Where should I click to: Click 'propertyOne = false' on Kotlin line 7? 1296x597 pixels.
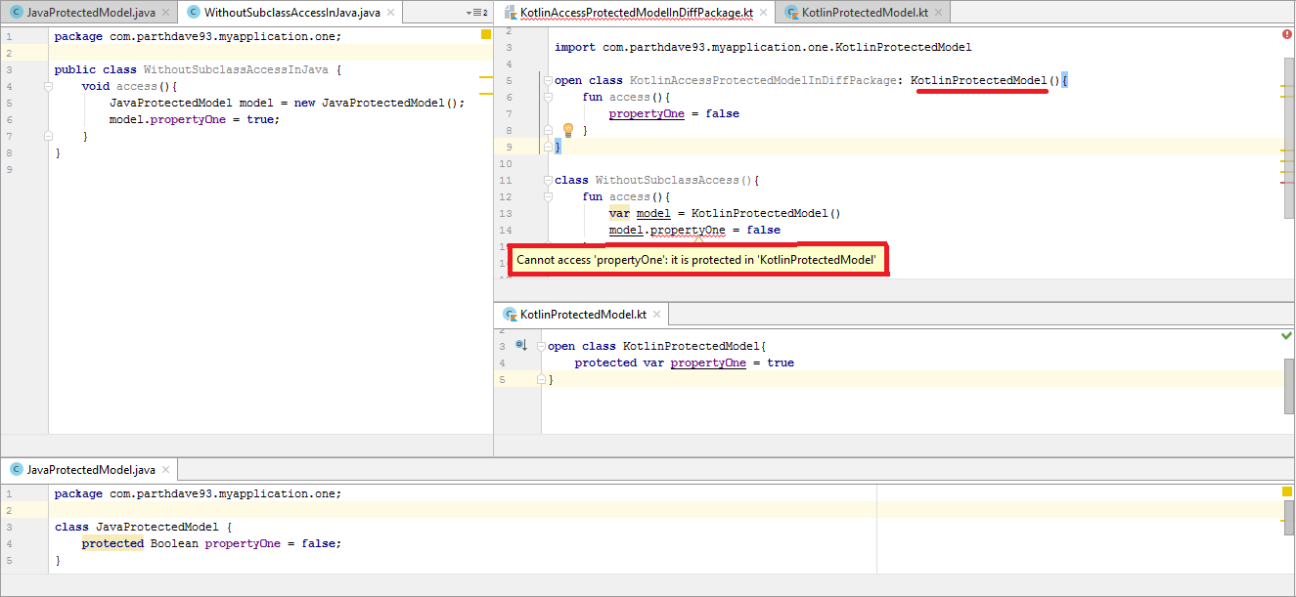point(674,113)
